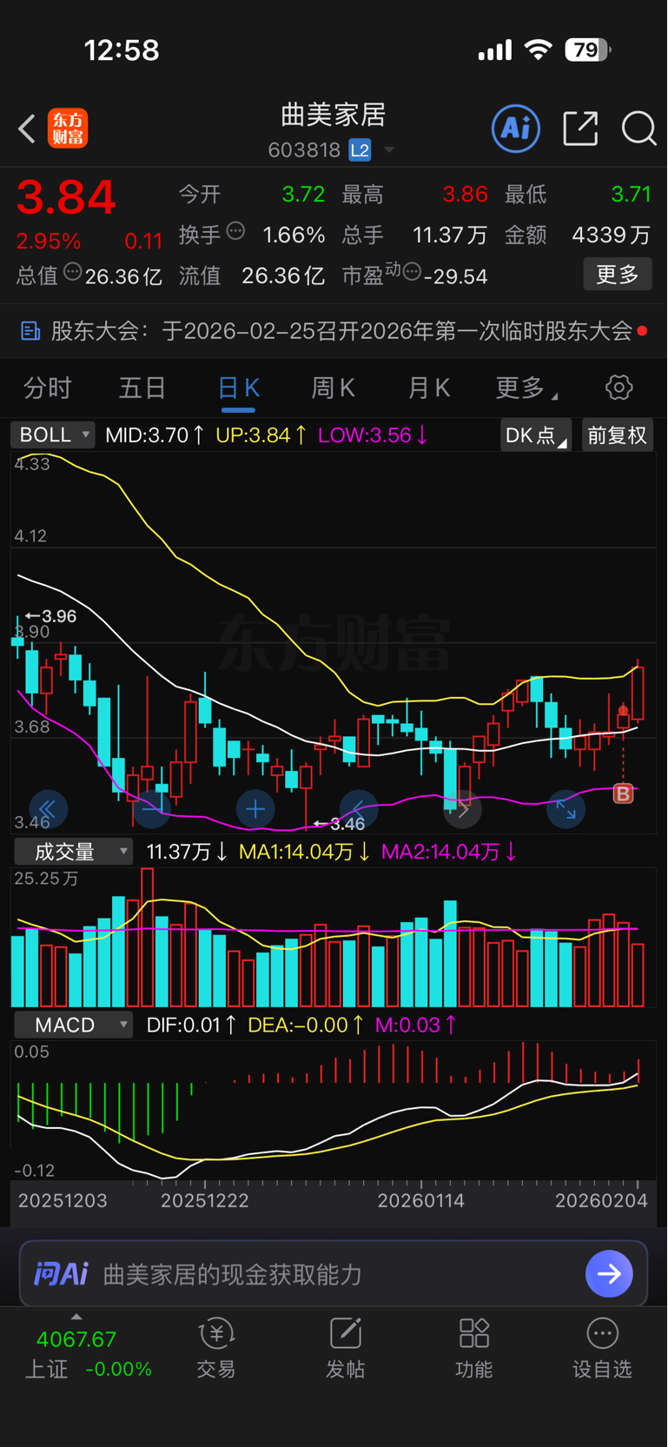Screen dimensions: 668x1447
Task: Tap the fullscreen expand chart icon
Action: tap(565, 810)
